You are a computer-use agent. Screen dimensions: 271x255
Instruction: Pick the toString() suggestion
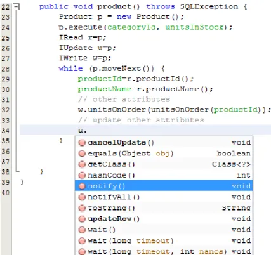click(164, 208)
